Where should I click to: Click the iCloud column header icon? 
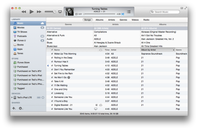(x=101, y=50)
